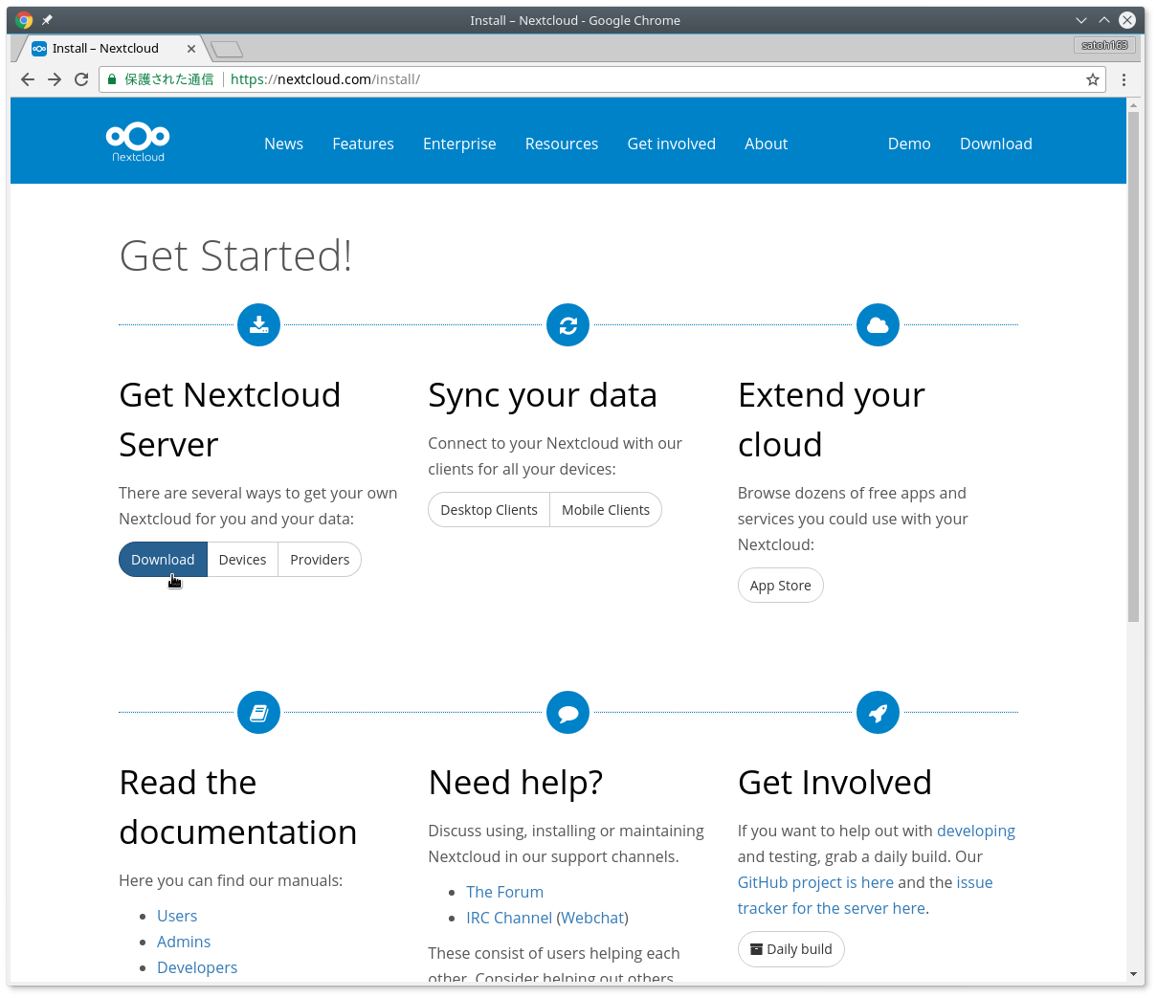Close the Install – Nextcloud tab
The width and height of the screenshot is (1157, 998).
191,49
